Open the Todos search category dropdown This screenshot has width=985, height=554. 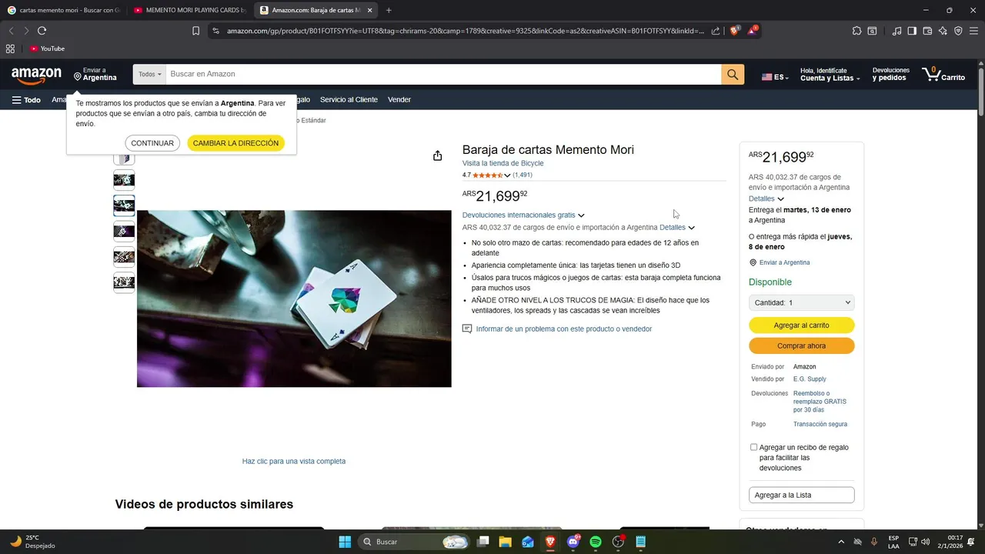(149, 75)
